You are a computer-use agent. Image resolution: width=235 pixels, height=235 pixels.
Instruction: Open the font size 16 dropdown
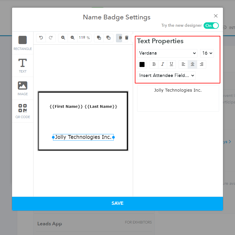207,53
